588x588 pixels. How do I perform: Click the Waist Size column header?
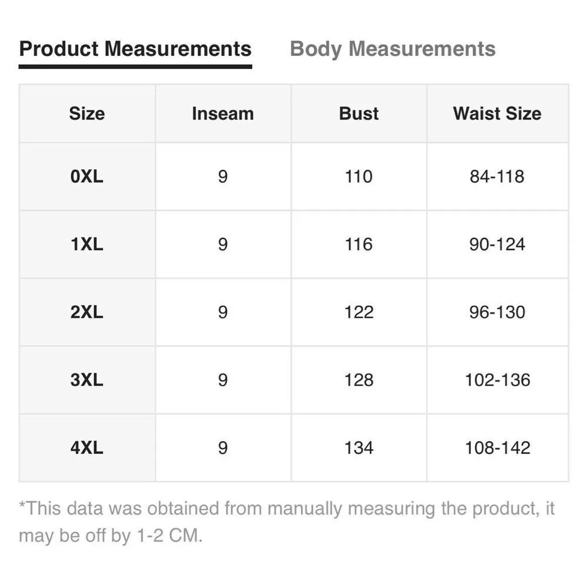tap(497, 113)
